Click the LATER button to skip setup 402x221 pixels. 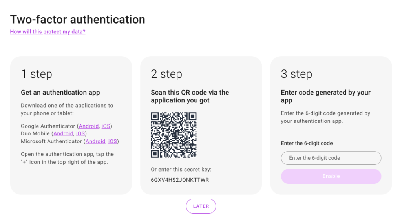click(x=201, y=206)
